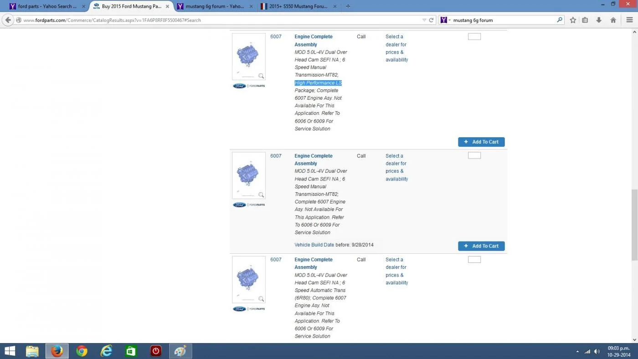Click Ford Parts logo under the build-date 9/28/2014 item

(249, 205)
